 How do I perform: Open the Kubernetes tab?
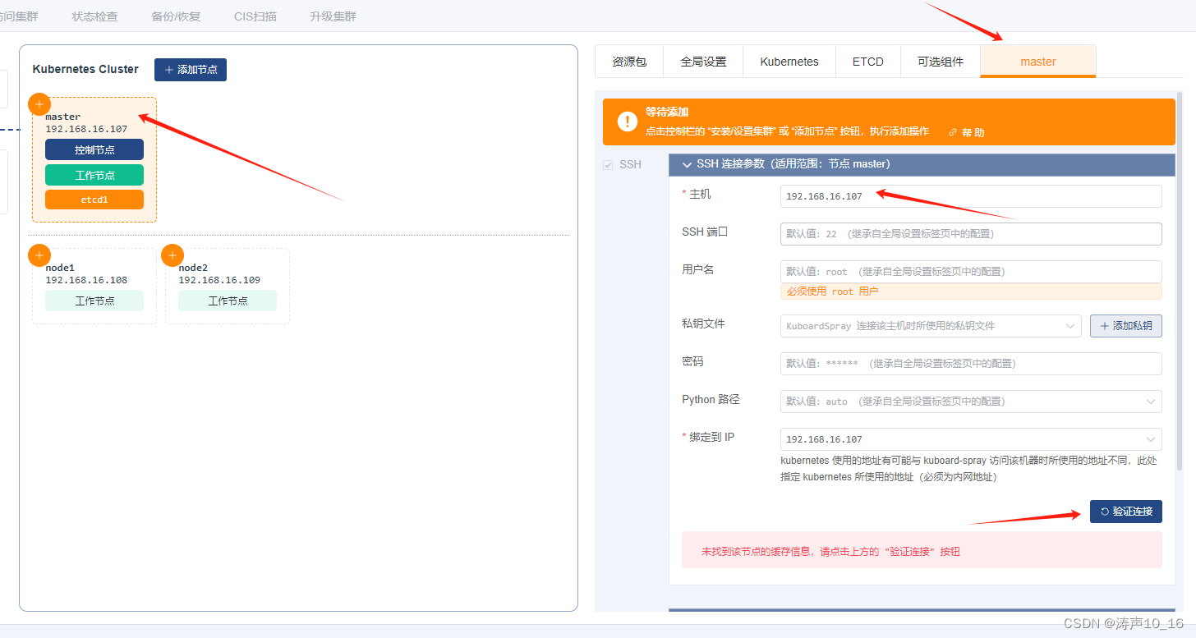pyautogui.click(x=789, y=62)
